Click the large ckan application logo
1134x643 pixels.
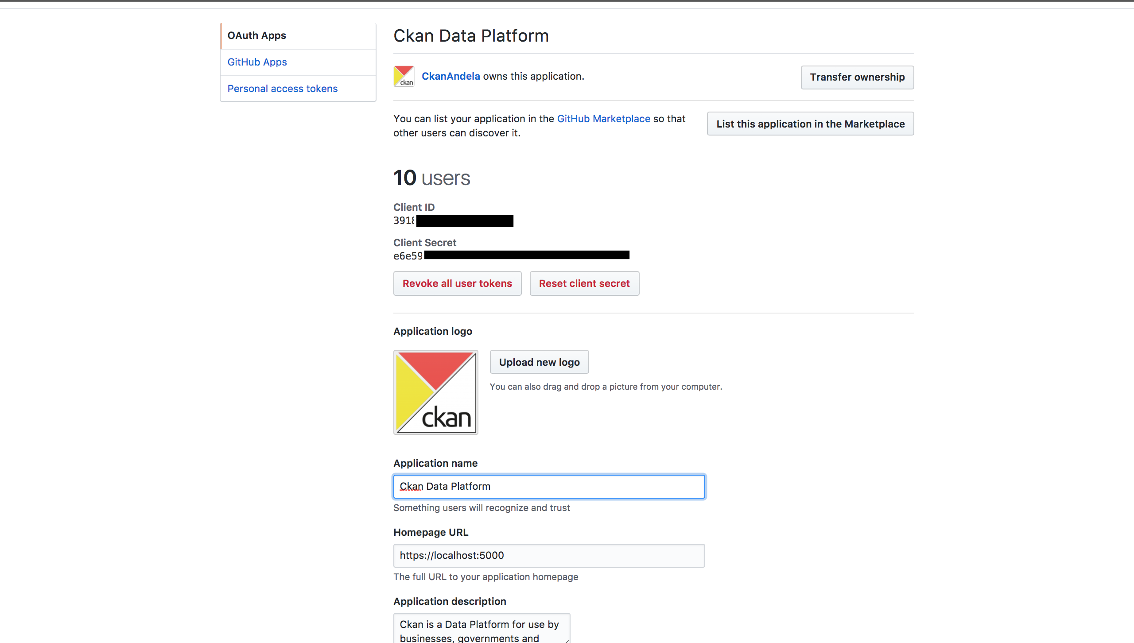[x=435, y=392]
